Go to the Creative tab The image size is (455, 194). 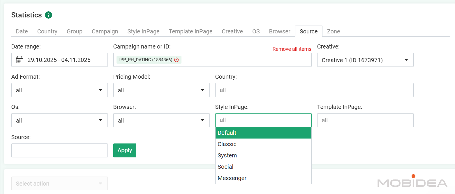pyautogui.click(x=232, y=31)
